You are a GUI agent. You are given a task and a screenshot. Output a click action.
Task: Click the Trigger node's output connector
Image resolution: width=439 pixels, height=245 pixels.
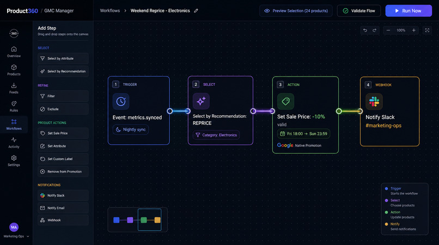pyautogui.click(x=170, y=111)
